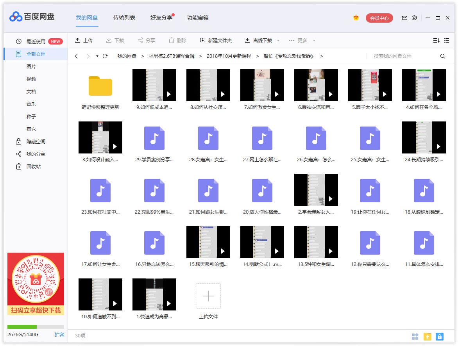Click the 上传 upload button
This screenshot has height=346, width=458.
[84, 40]
